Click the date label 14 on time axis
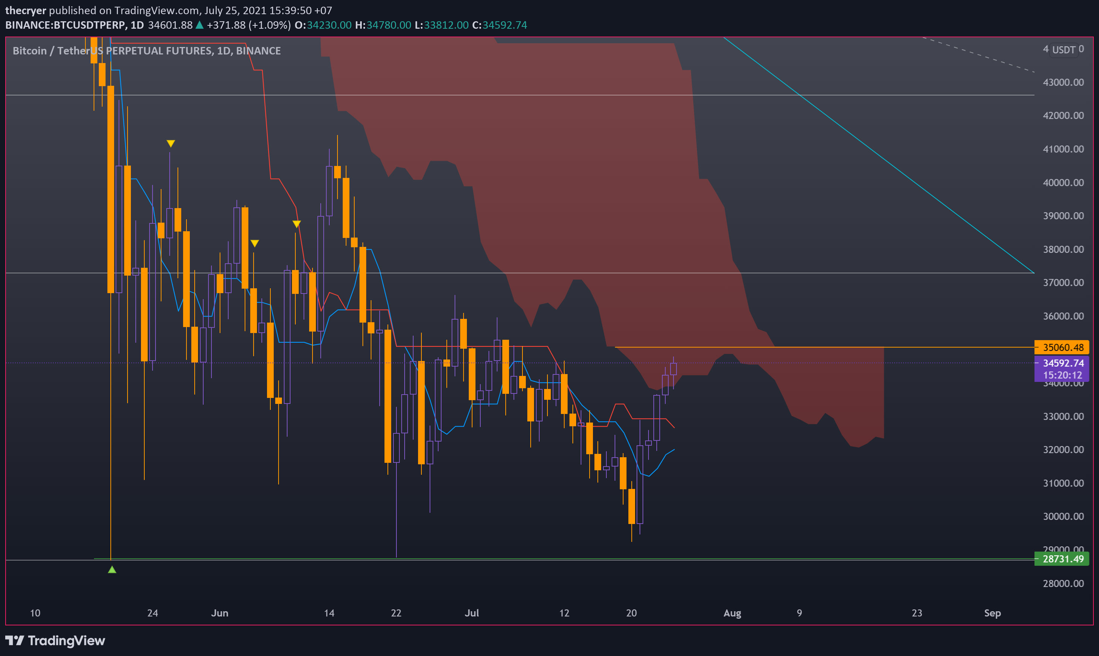The height and width of the screenshot is (656, 1099). pyautogui.click(x=329, y=613)
